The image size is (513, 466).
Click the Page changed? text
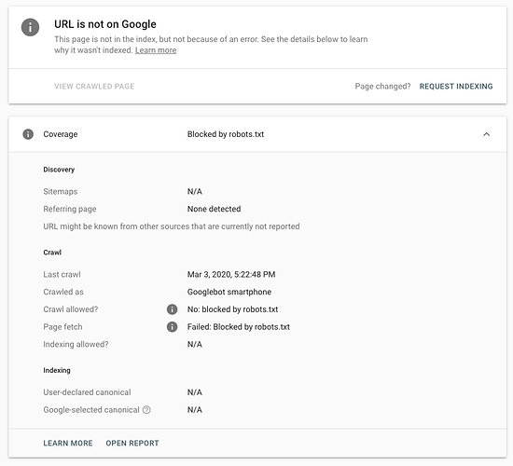pyautogui.click(x=382, y=87)
